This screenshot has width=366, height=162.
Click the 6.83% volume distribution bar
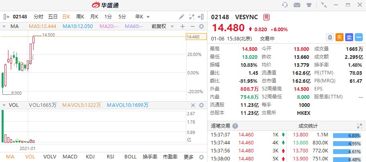click(347, 136)
